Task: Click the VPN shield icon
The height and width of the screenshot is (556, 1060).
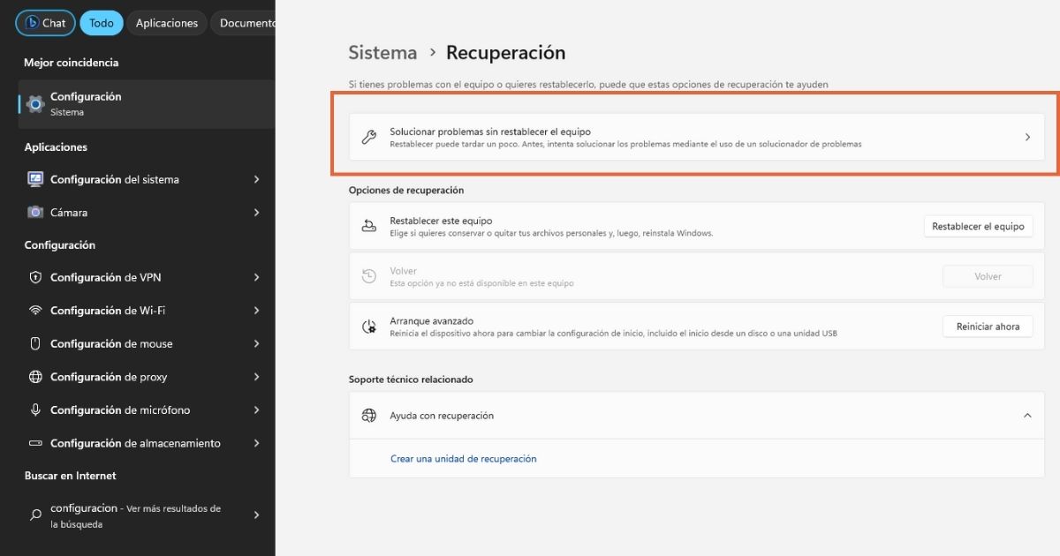Action: click(x=35, y=277)
